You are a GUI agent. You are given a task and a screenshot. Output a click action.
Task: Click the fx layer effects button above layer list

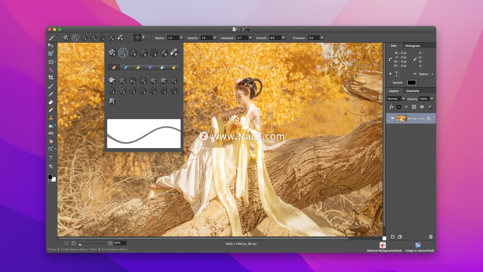(x=391, y=107)
